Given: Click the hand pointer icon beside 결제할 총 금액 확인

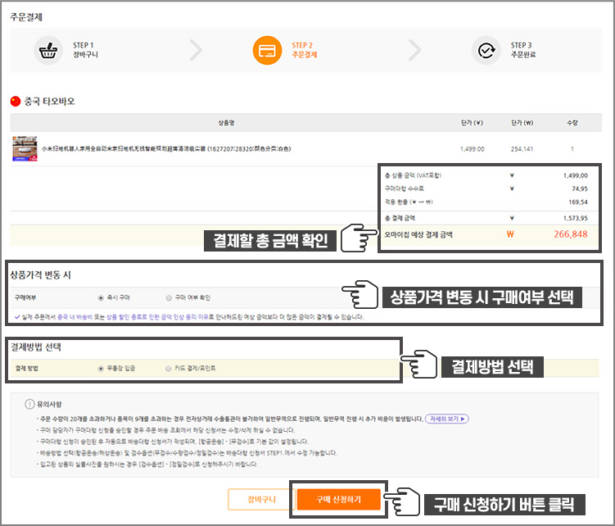Looking at the screenshot, I should tap(354, 239).
